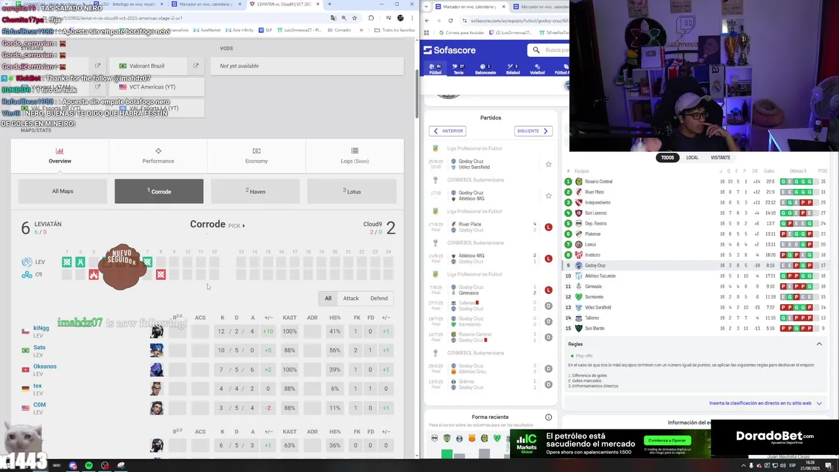The image size is (839, 472).
Task: Switch to the Overview stats tab
Action: (x=60, y=155)
